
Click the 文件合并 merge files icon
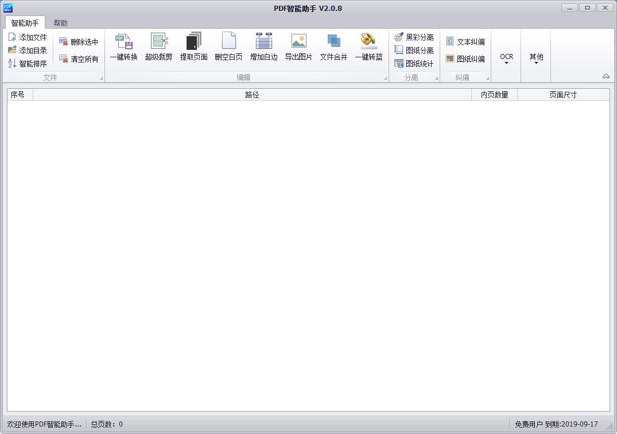click(x=333, y=47)
